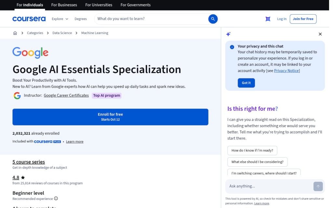Viewport: 333px width, 208px height.
Task: Click the Coursera logo
Action: coord(29,19)
